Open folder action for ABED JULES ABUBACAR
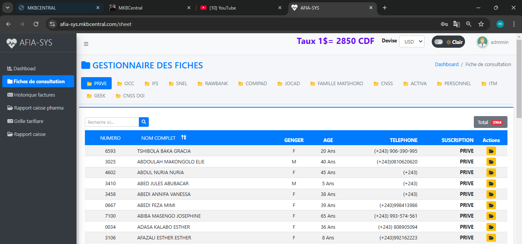Viewport: 522px width, 244px height. 491,184
